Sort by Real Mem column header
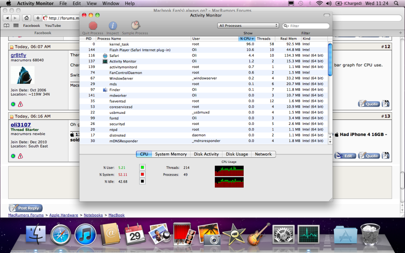Viewport: 405px width, 253px height. tap(288, 38)
